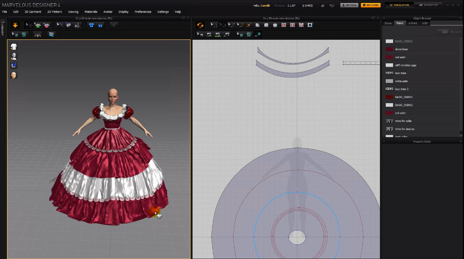Image resolution: width=464 pixels, height=259 pixels.
Task: Open the LIBRARY side panel
Action: pyautogui.click(x=2, y=28)
